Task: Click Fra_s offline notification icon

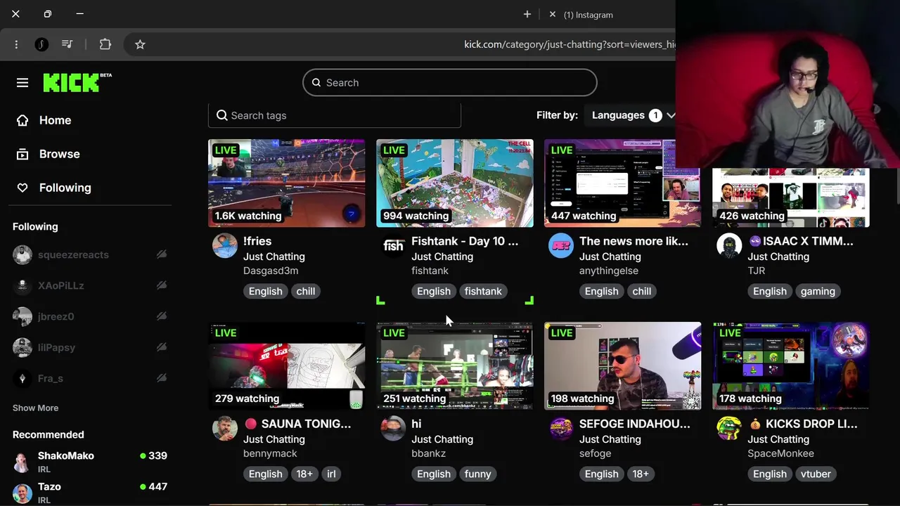Action: (162, 378)
